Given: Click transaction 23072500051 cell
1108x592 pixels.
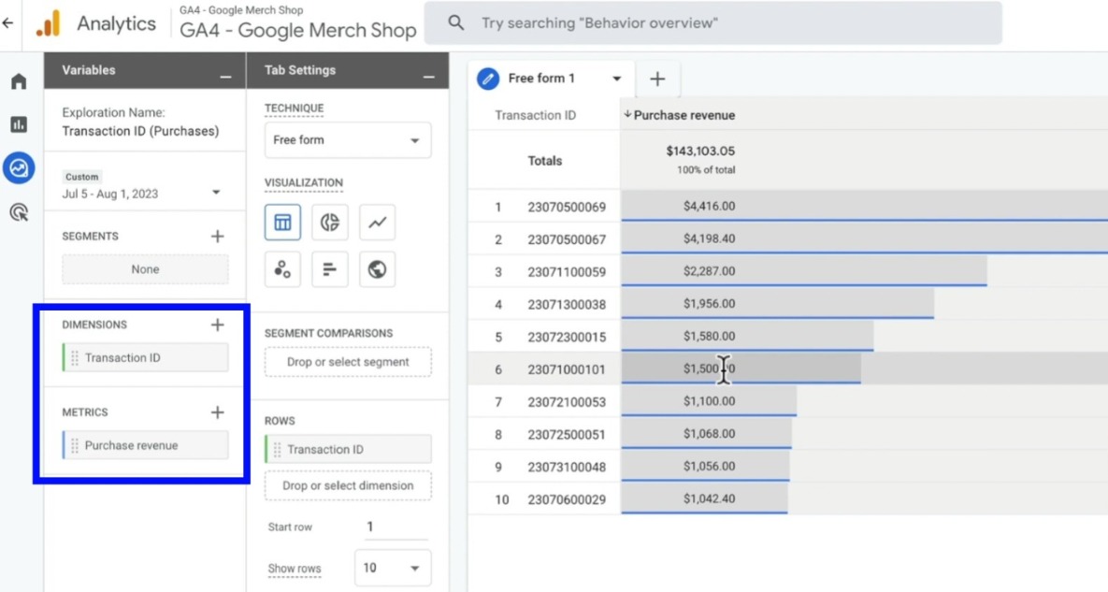Looking at the screenshot, I should pos(567,435).
